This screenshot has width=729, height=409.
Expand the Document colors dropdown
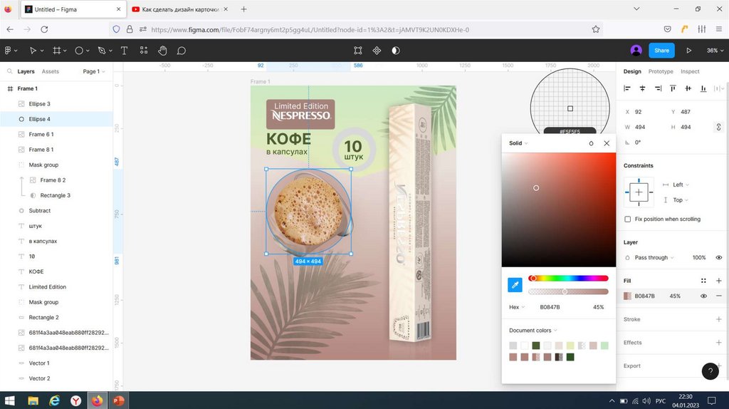pyautogui.click(x=533, y=330)
